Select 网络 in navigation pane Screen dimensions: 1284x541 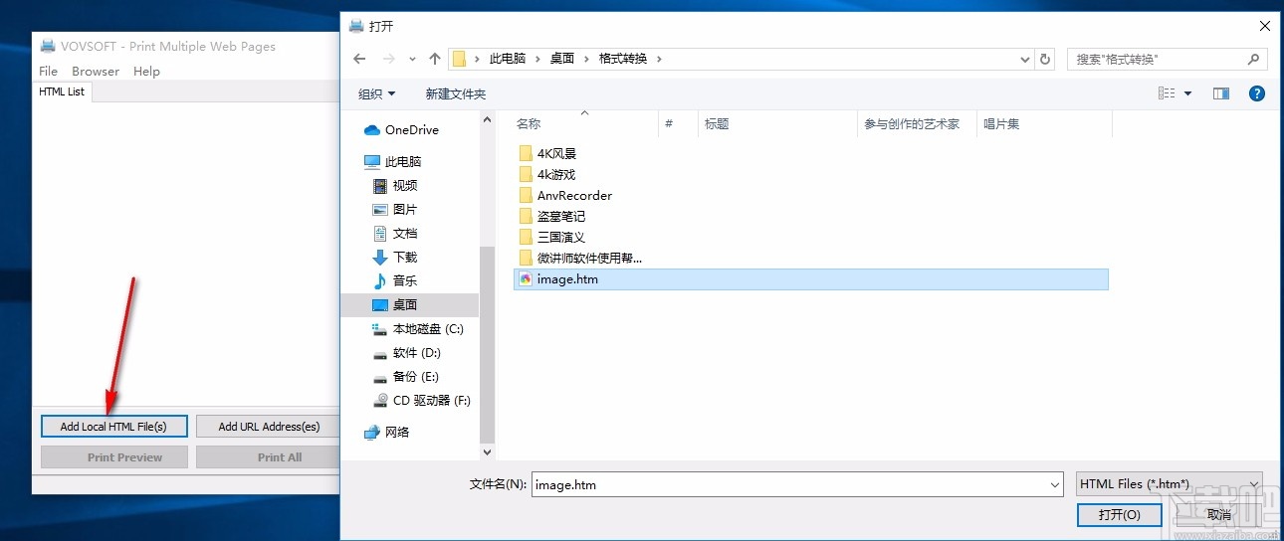(396, 433)
